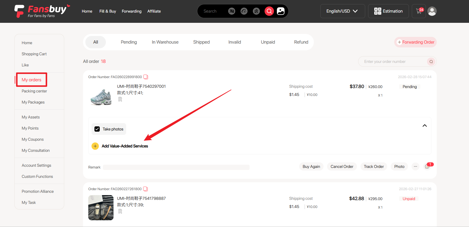Uncheck the Take photos checkbox
The image size is (469, 227).
coord(97,129)
